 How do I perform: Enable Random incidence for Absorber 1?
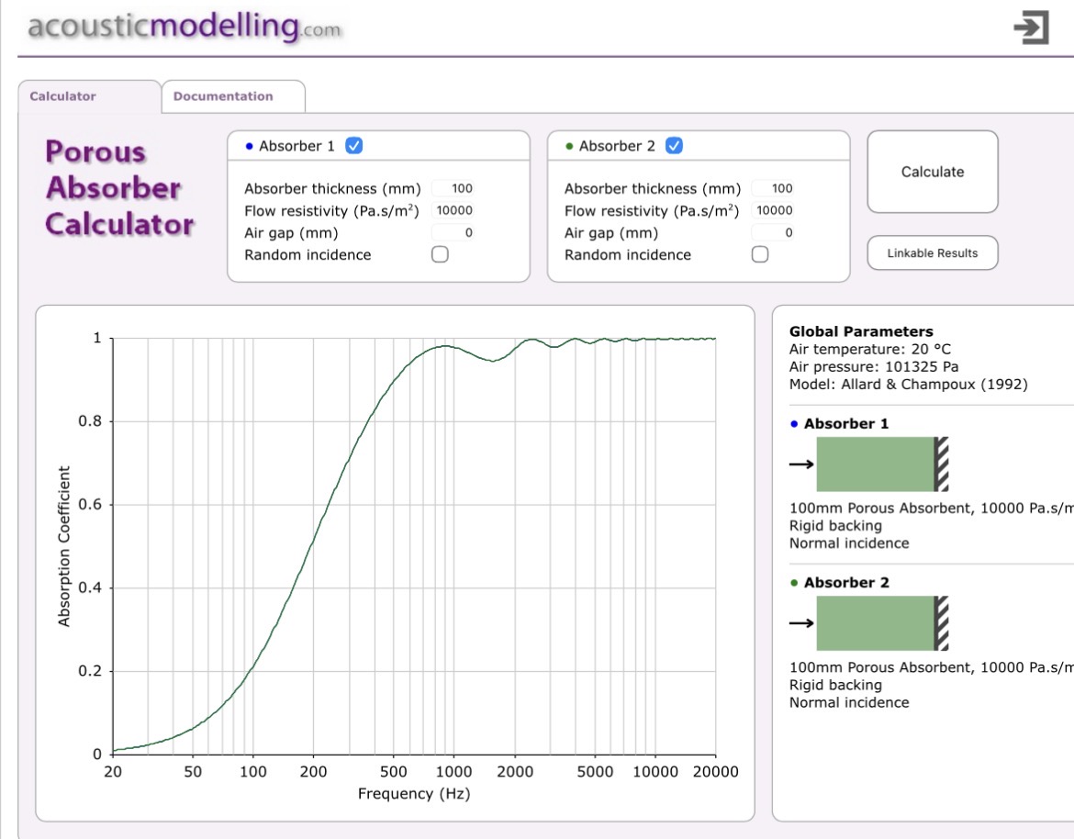(x=440, y=255)
